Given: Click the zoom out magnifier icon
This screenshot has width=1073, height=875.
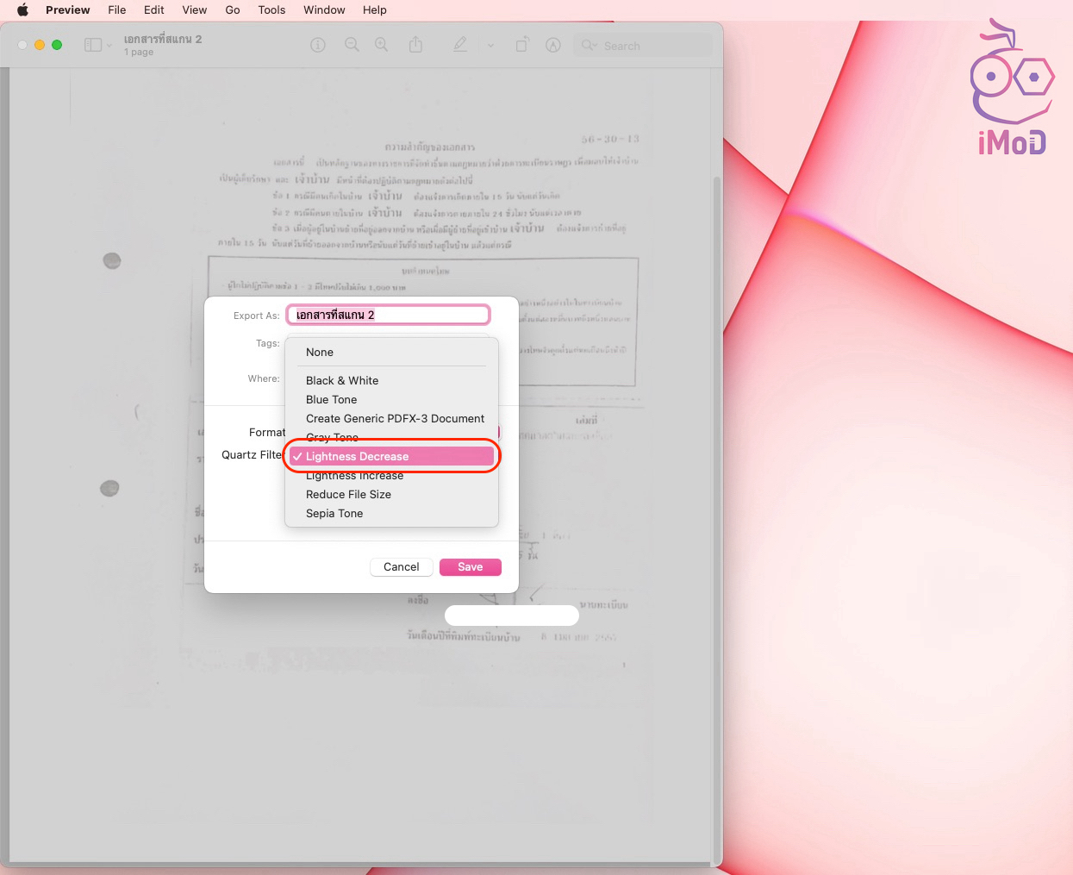Looking at the screenshot, I should tap(352, 45).
